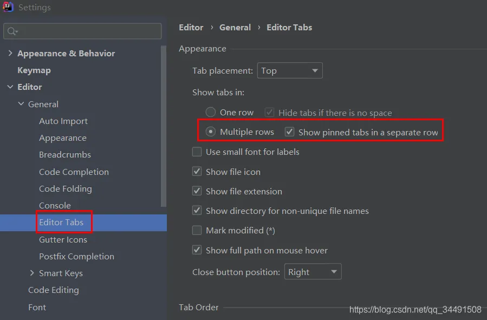Expand Appearance & Behavior section

(x=10, y=53)
